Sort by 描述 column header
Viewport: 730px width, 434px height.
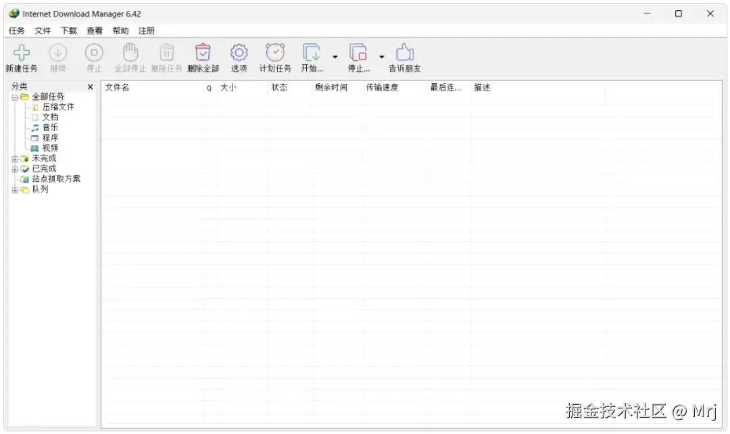click(483, 88)
